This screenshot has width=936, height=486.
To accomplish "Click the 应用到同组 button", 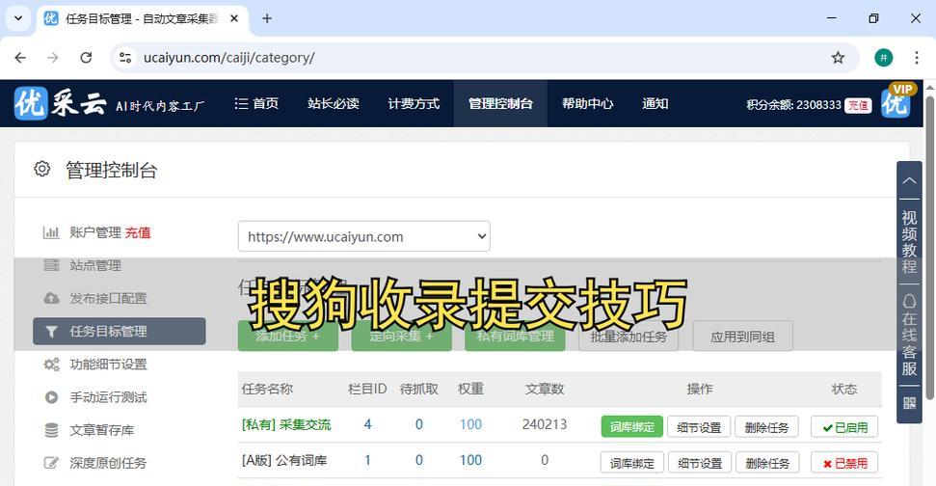I will 742,337.
